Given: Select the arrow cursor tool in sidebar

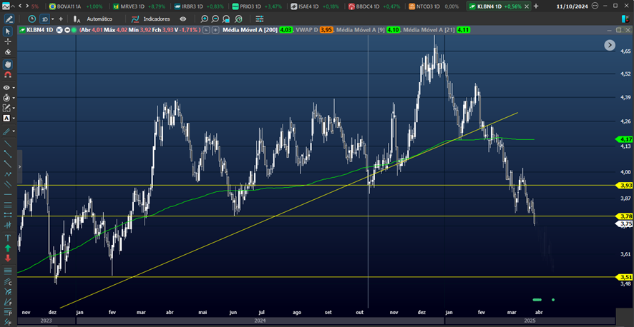Looking at the screenshot, I should click(x=8, y=31).
